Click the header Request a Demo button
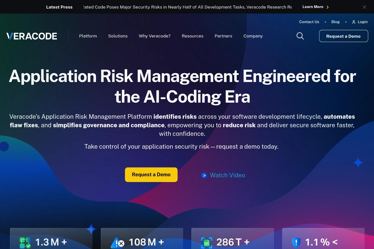Screen dimensions: 374x249 (x=344, y=36)
